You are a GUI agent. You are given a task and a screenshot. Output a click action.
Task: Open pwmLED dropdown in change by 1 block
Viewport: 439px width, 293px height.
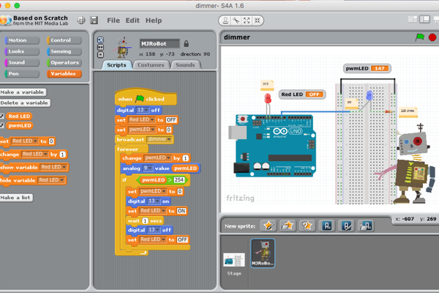pyautogui.click(x=157, y=158)
